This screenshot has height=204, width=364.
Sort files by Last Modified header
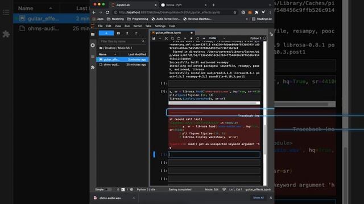pos(137,54)
